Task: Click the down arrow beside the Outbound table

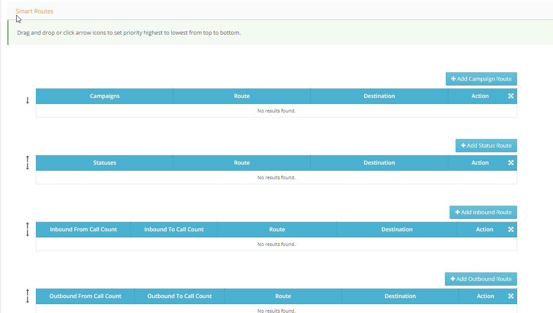Action: [x=27, y=300]
